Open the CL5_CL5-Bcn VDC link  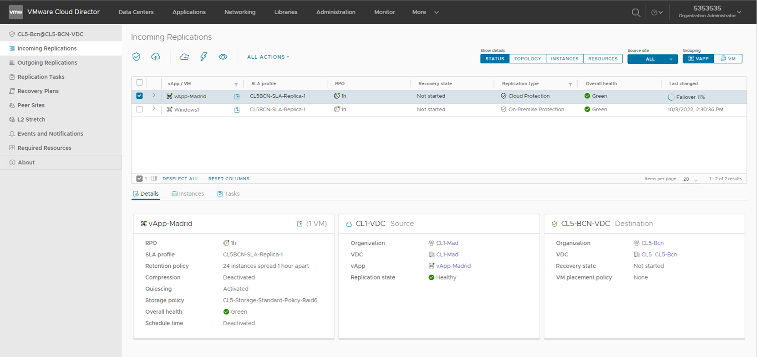point(659,255)
